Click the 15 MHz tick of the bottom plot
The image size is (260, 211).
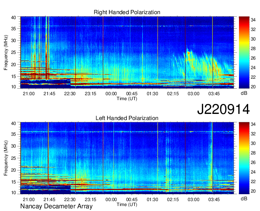pos(13,182)
